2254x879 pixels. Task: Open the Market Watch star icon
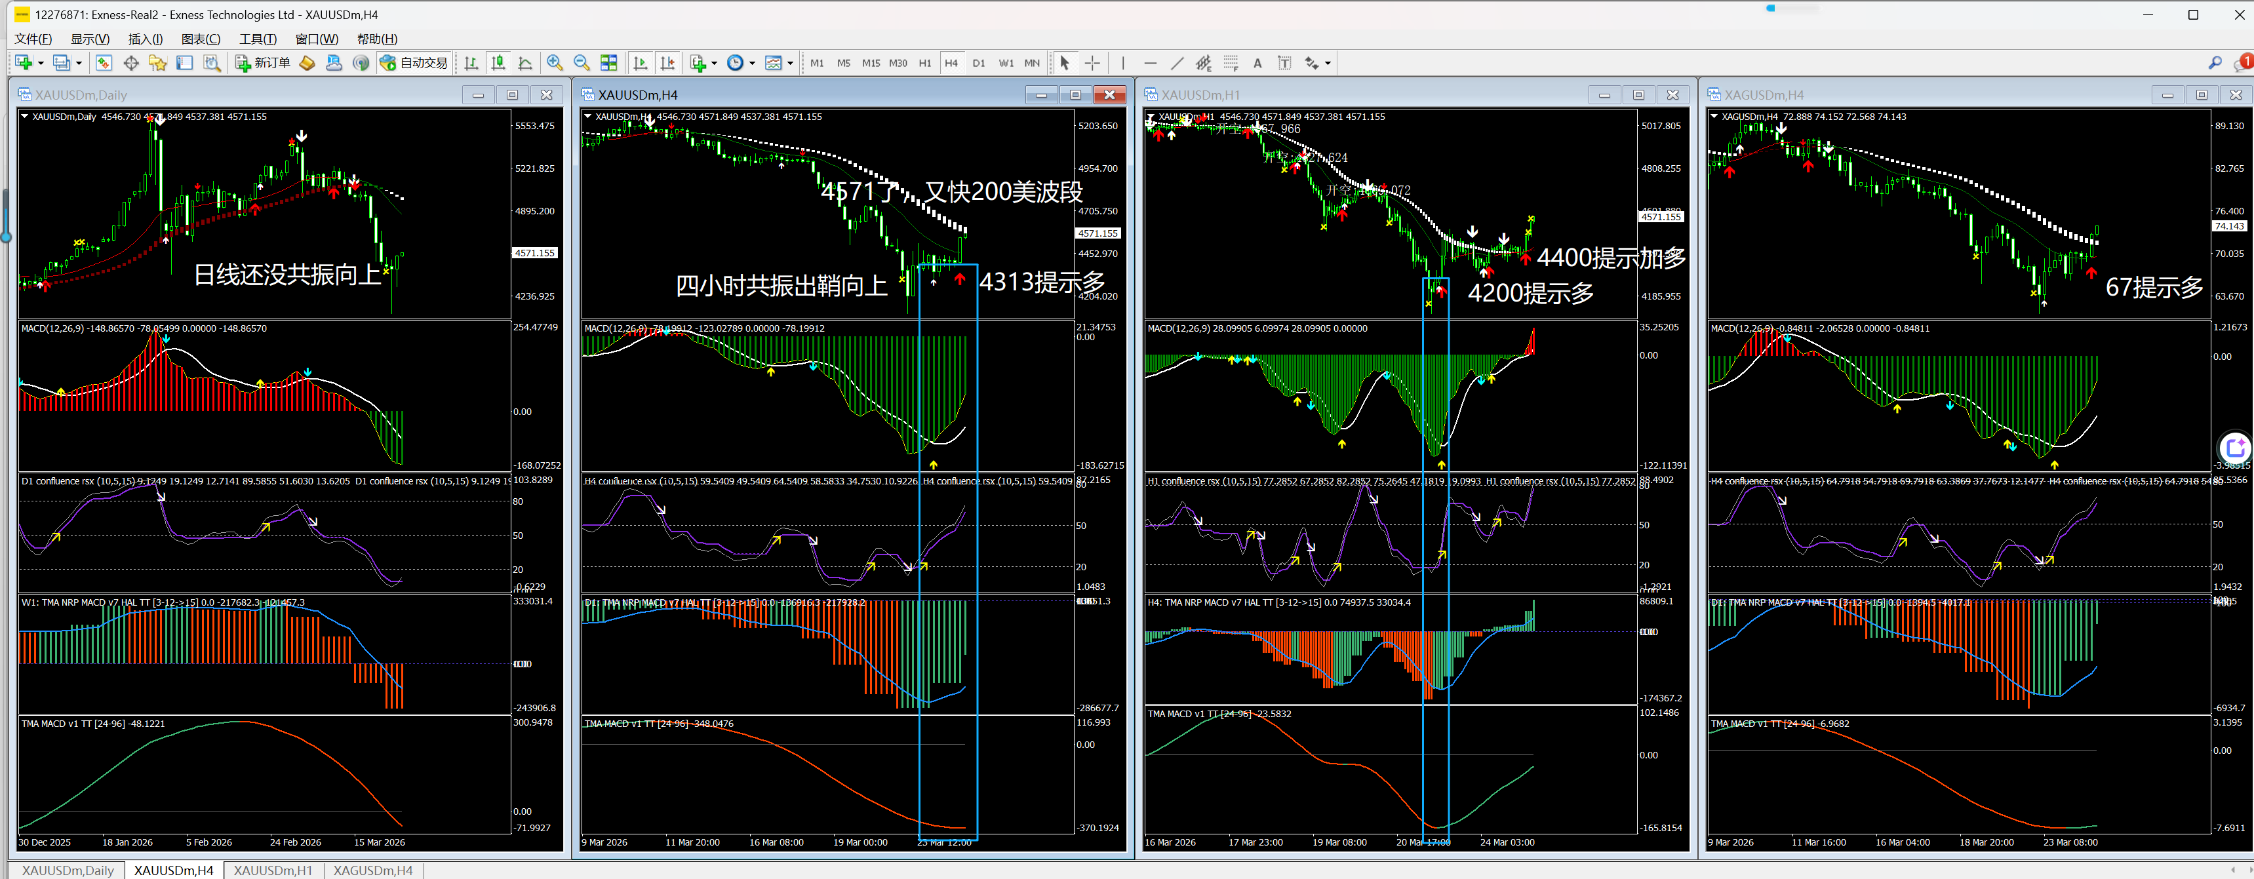coord(157,63)
